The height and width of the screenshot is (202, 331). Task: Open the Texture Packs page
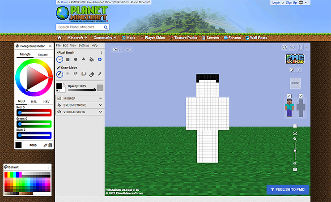pyautogui.click(x=183, y=38)
